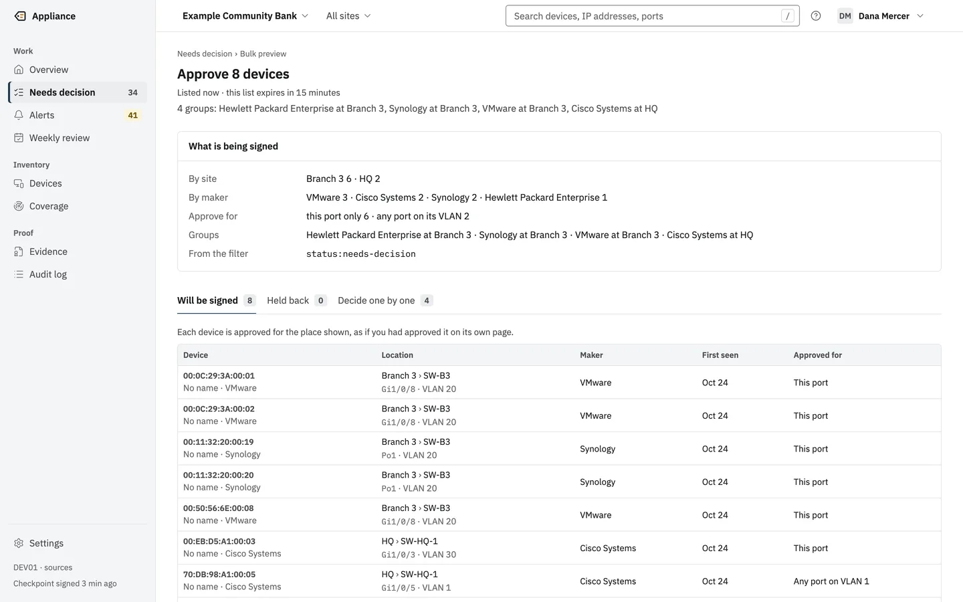Screen dimensions: 963x602
Task: Open the Decide one by one tab
Action: [385, 300]
